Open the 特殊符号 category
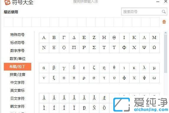 (x=17, y=35)
